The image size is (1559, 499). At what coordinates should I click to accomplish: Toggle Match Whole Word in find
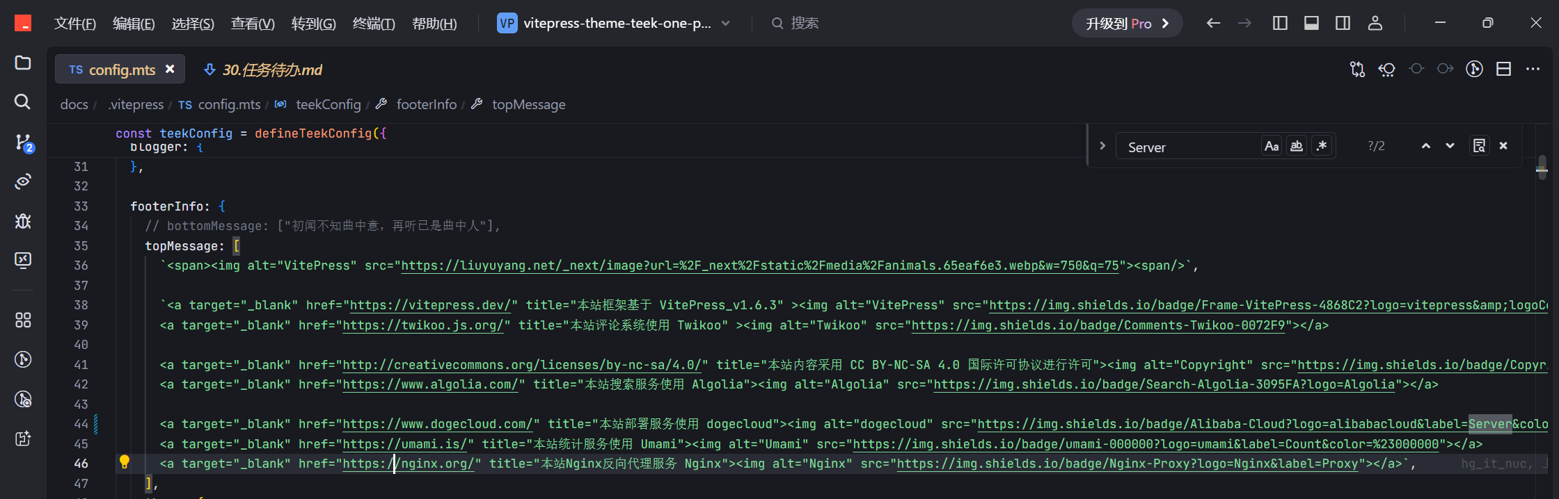(x=1297, y=146)
